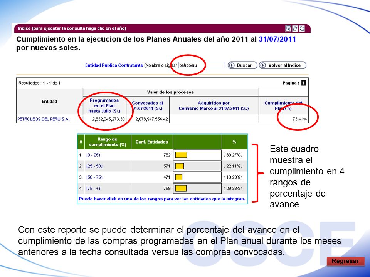Viewport: 370px width, 277px height.
Task: Click the 'Puede hacer click en uno' hint text
Action: point(162,199)
